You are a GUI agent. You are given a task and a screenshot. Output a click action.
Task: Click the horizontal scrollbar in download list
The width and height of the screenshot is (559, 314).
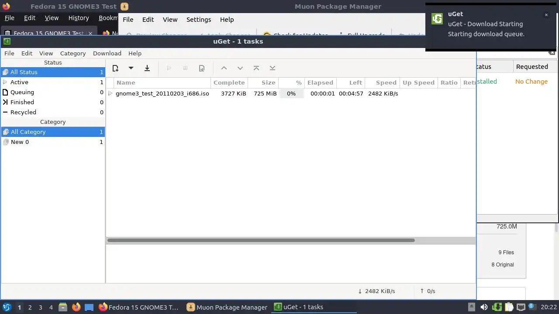[x=261, y=240]
